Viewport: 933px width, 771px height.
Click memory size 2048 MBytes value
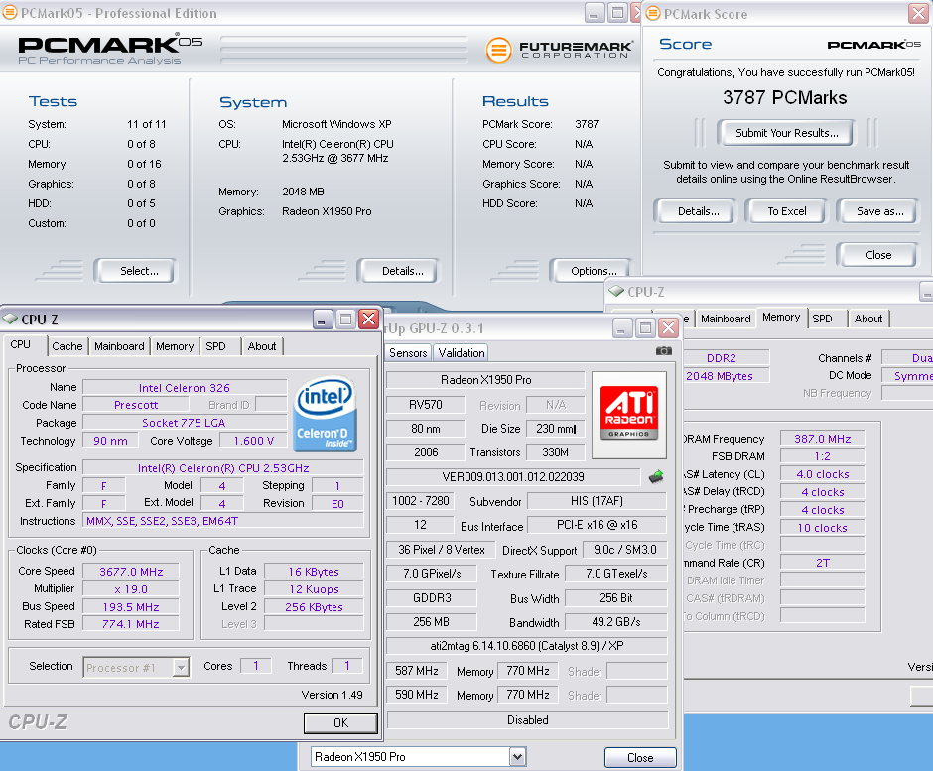coord(719,376)
